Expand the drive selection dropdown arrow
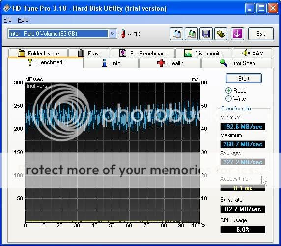 112,34
